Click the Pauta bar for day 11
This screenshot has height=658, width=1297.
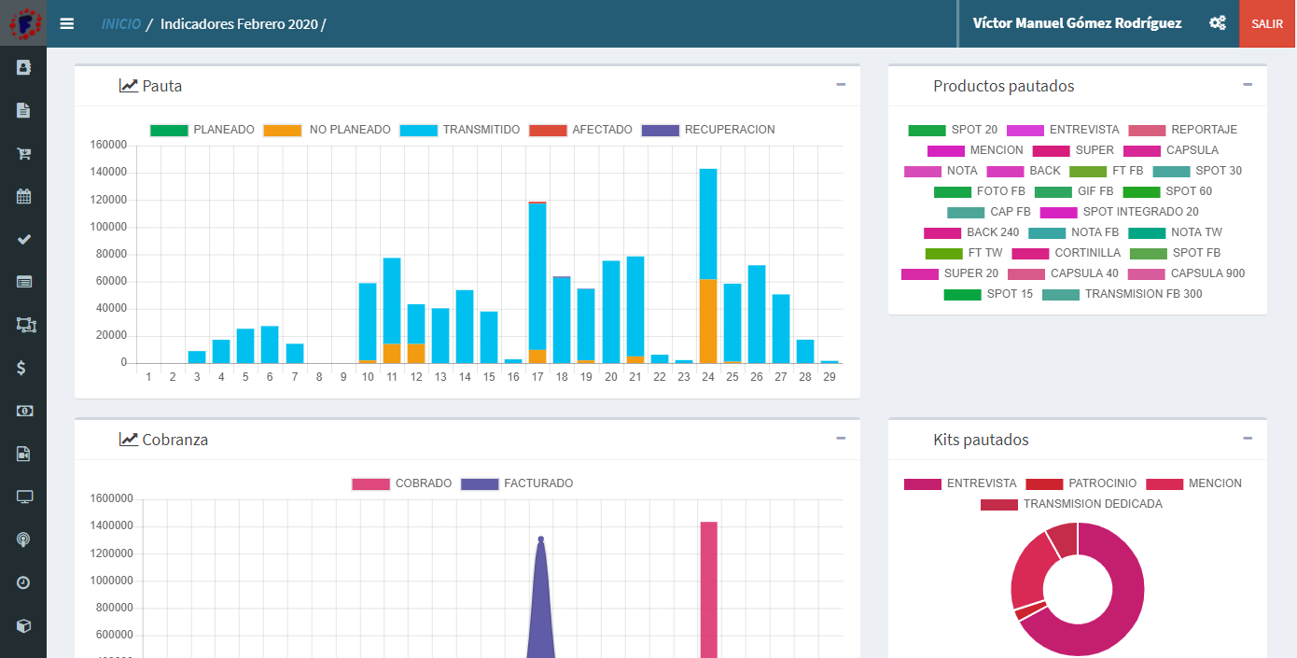point(392,311)
